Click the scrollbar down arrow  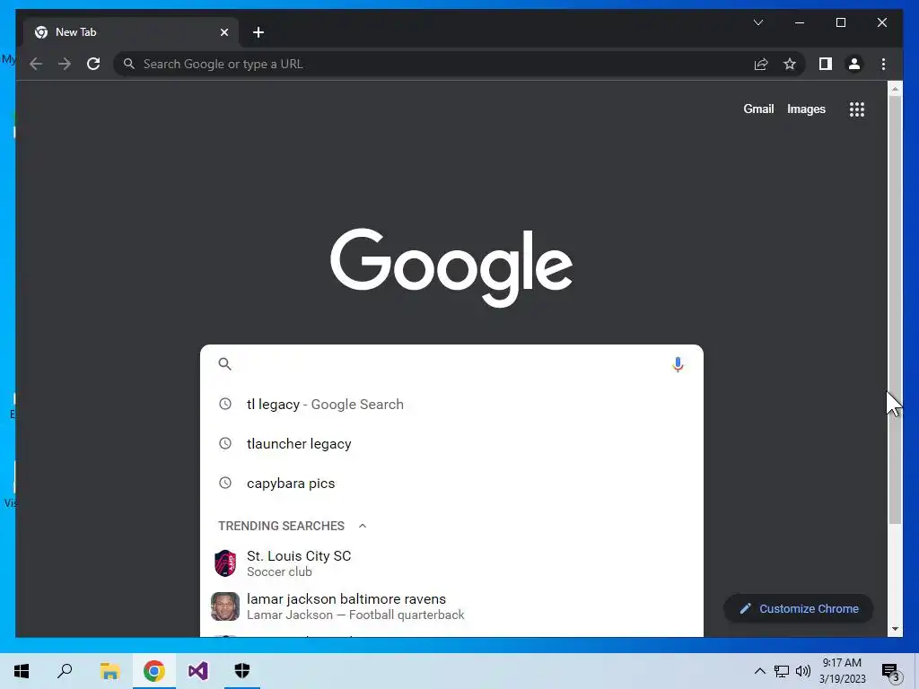pos(895,629)
